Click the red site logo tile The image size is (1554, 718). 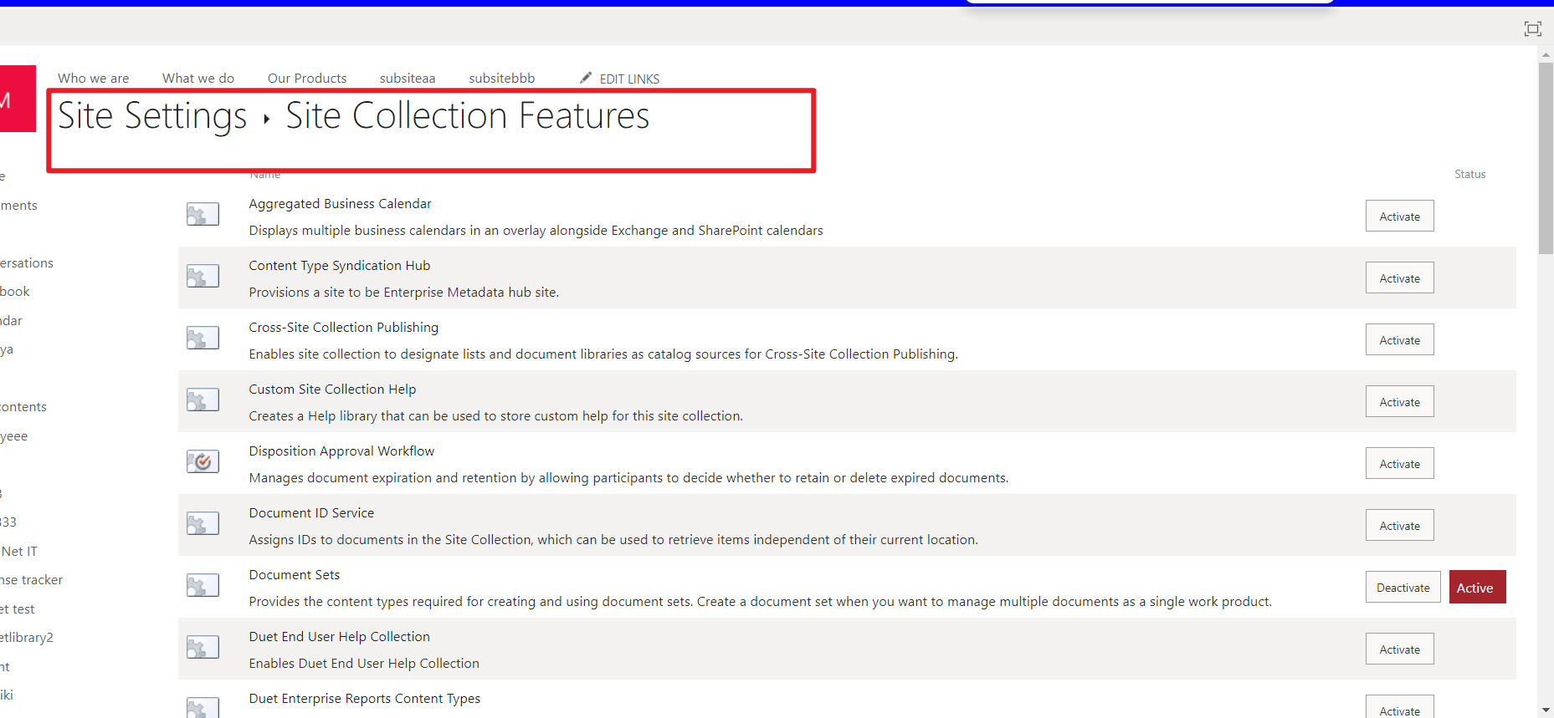[17, 99]
